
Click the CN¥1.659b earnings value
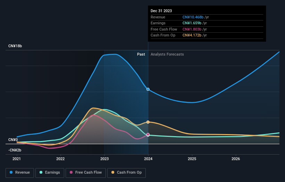click(x=192, y=23)
